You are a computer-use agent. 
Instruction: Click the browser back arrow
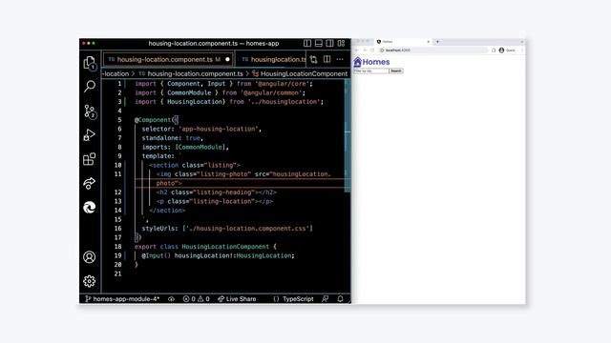click(x=356, y=50)
